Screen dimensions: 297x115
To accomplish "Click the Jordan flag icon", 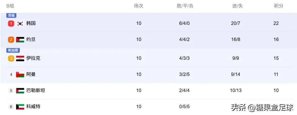I will pyautogui.click(x=20, y=40).
